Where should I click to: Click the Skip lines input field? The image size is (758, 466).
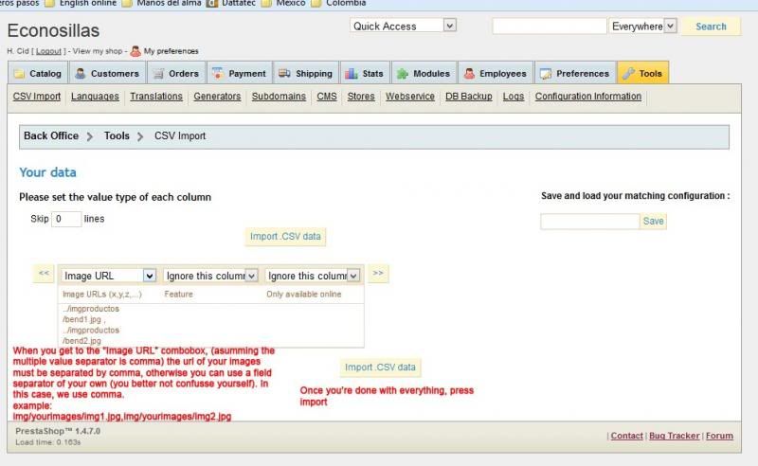coord(66,219)
